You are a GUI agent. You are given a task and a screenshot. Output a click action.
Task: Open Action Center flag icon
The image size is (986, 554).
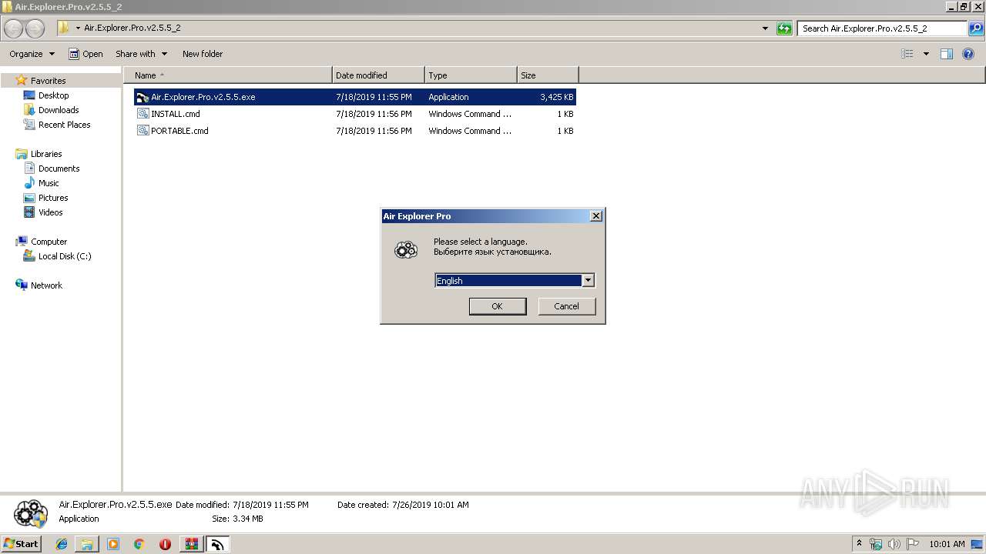click(913, 544)
